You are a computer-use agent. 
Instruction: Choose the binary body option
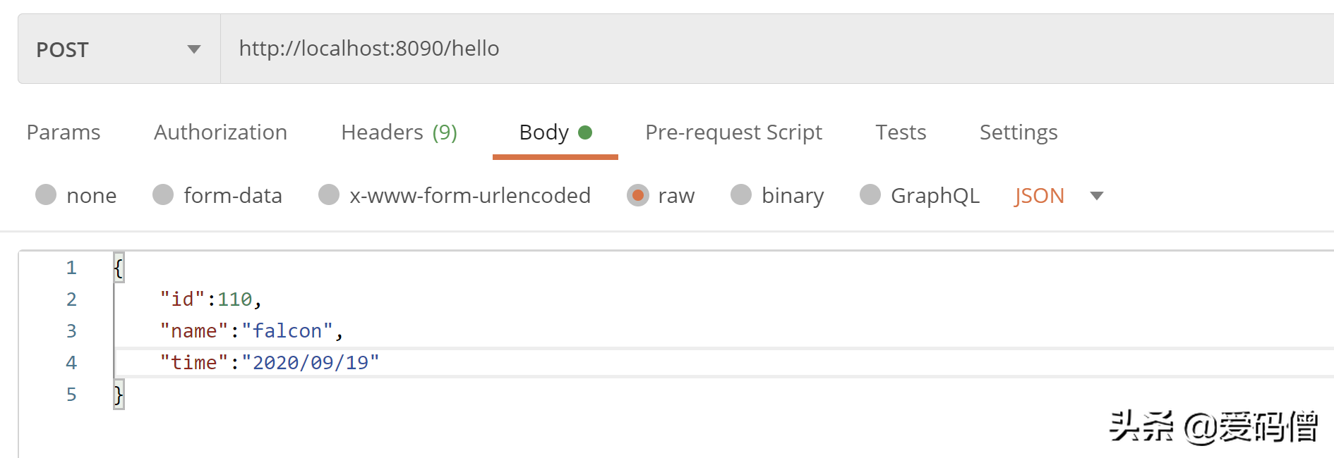pos(741,195)
